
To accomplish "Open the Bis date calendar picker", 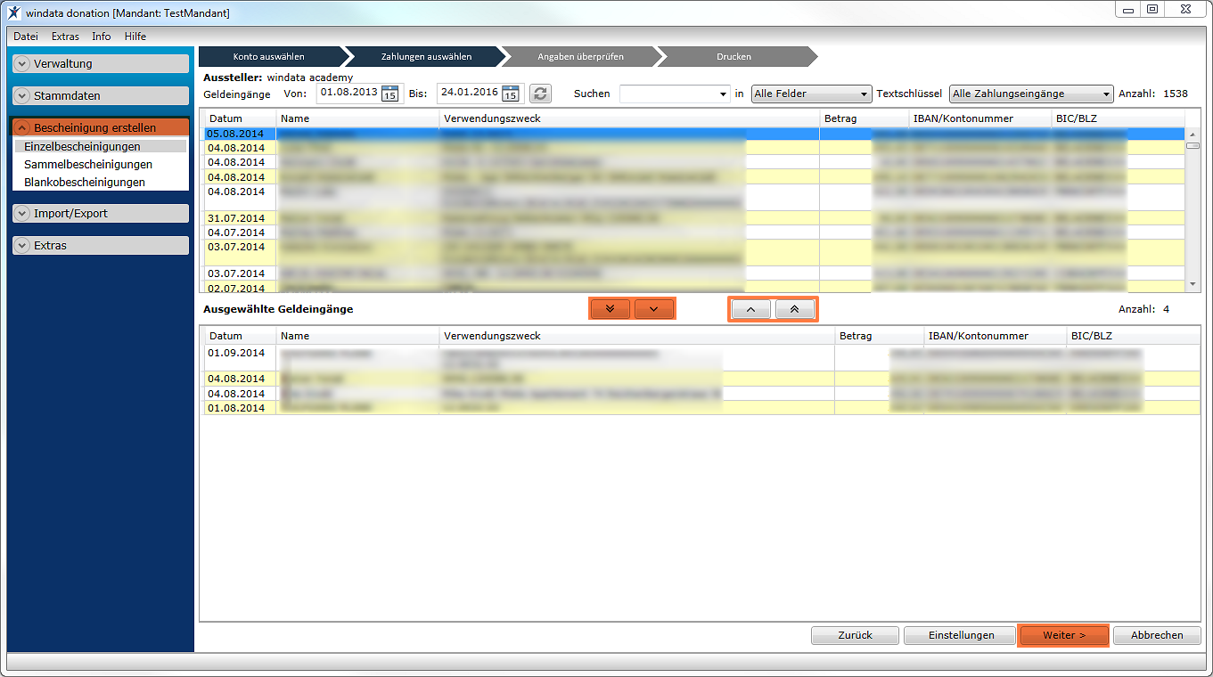I will pos(510,94).
